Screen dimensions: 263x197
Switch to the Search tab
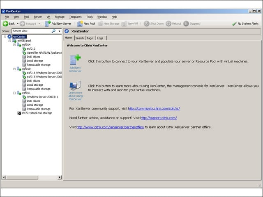coord(79,38)
